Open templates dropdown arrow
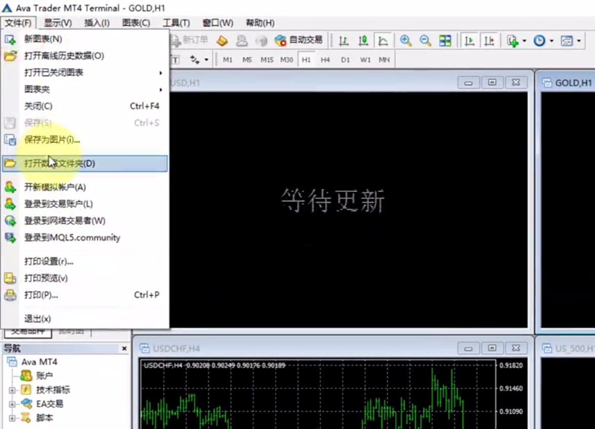 point(579,41)
